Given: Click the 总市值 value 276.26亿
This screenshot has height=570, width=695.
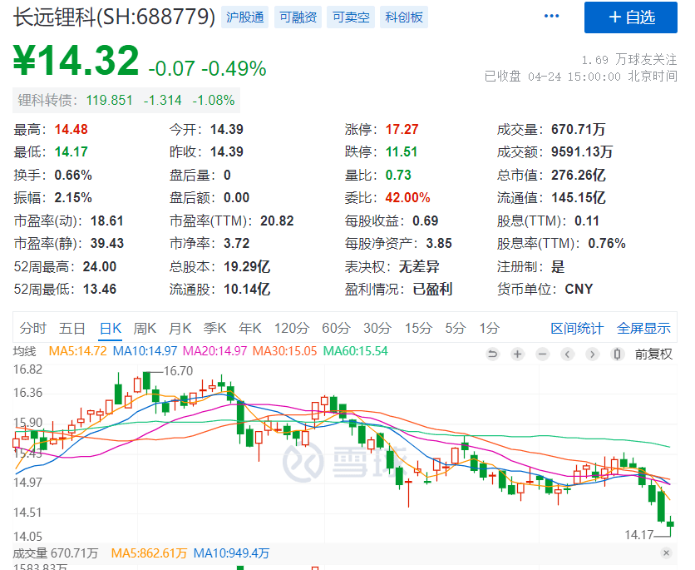Looking at the screenshot, I should (578, 176).
